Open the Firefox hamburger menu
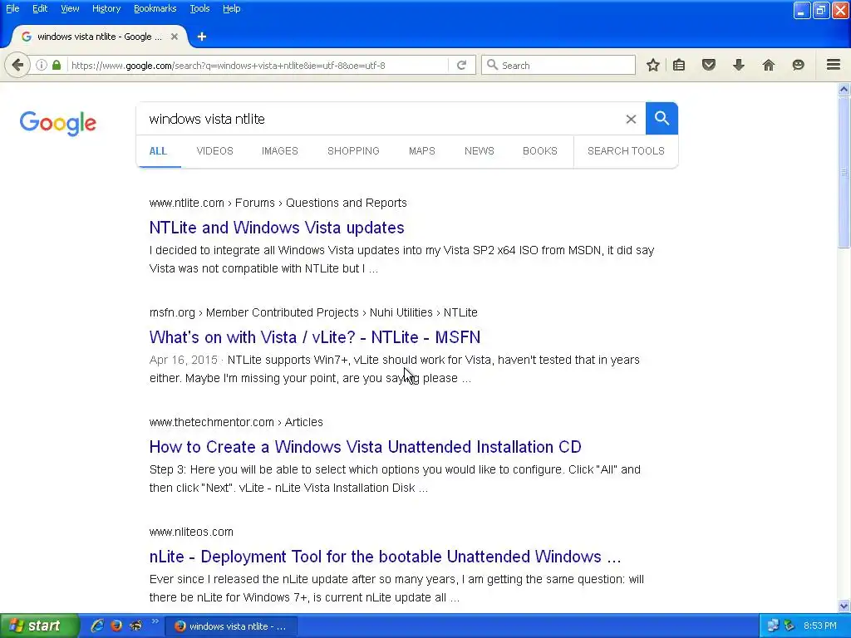This screenshot has width=851, height=638. (834, 65)
